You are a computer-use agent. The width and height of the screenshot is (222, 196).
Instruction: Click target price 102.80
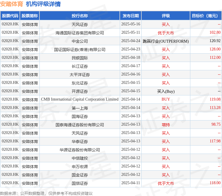click(x=215, y=33)
